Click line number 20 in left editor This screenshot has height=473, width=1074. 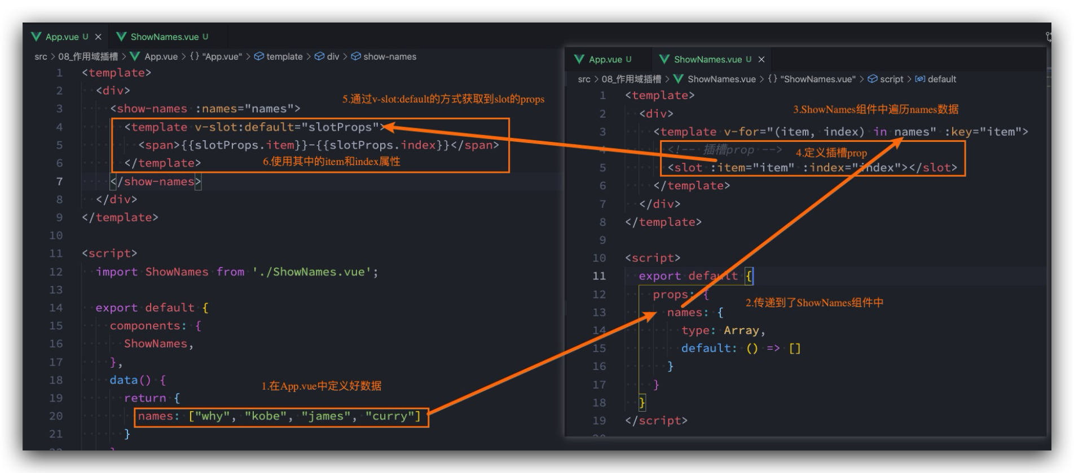pos(56,416)
